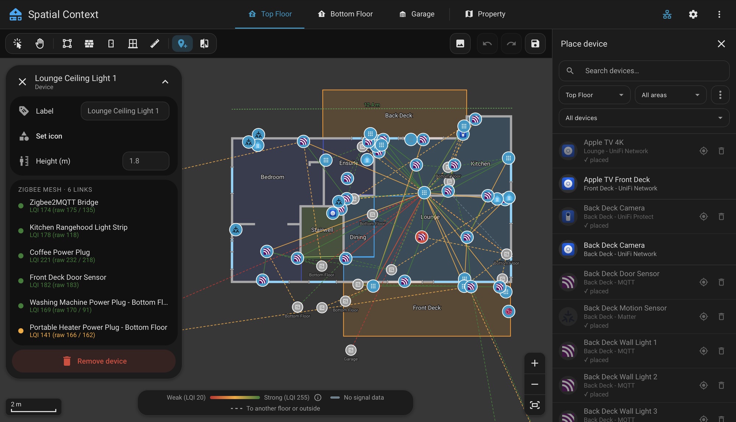Select the pointer click tool
Image resolution: width=736 pixels, height=422 pixels.
coord(17,44)
